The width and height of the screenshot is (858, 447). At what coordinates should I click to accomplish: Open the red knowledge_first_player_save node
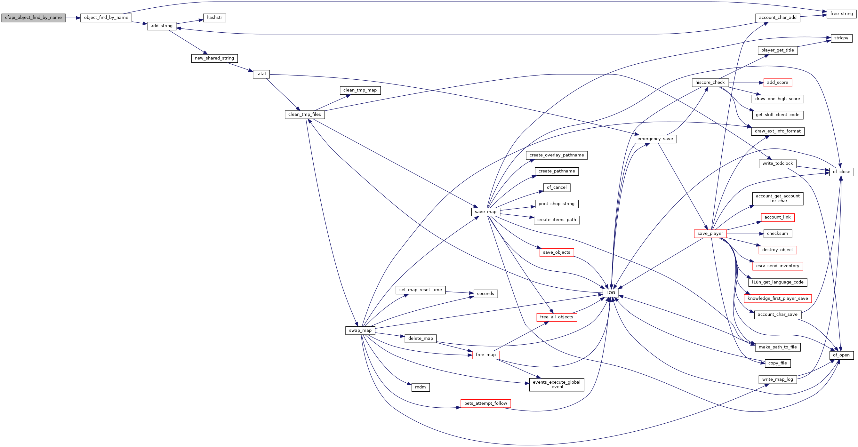tap(778, 299)
